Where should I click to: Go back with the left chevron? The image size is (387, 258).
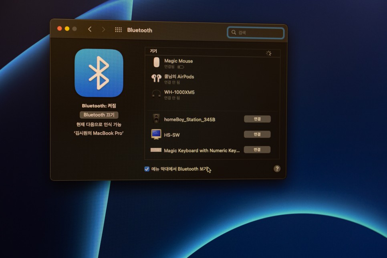[90, 29]
